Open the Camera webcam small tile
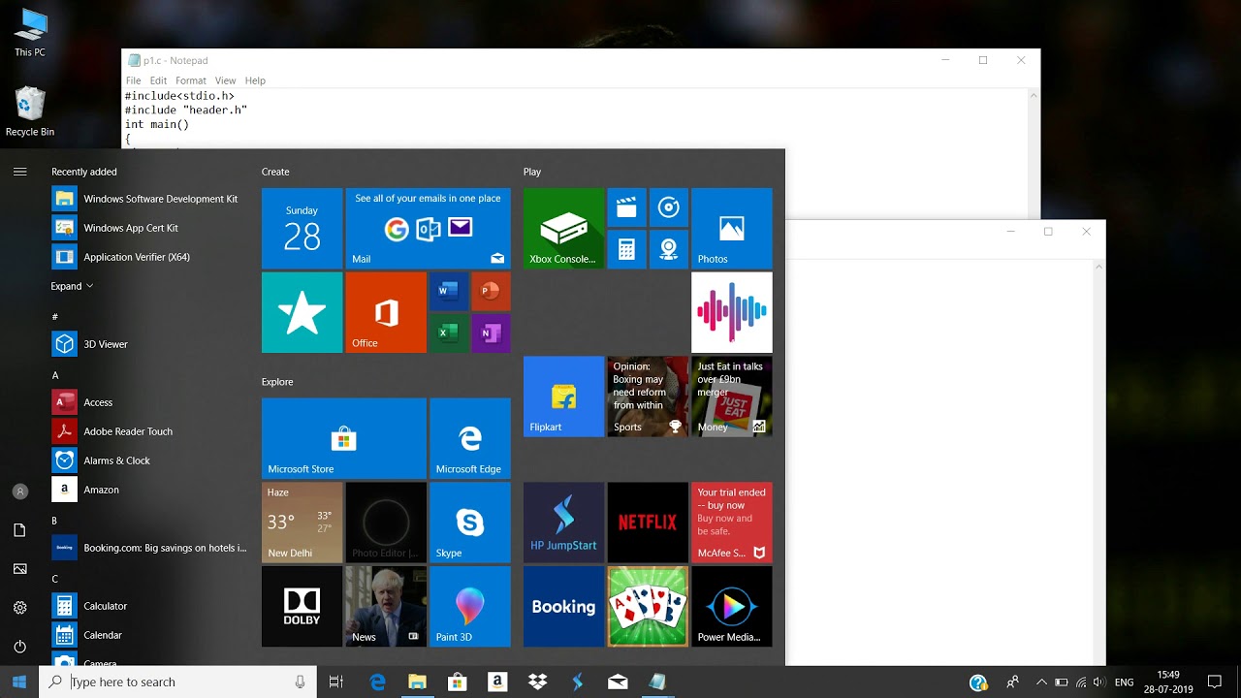The width and height of the screenshot is (1241, 698). (x=669, y=249)
